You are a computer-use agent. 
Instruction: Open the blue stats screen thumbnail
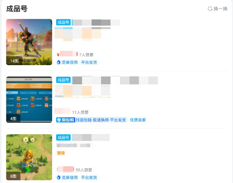click(x=29, y=99)
